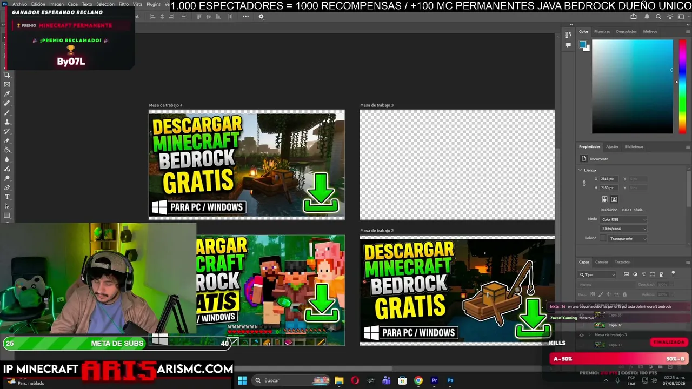692x389 pixels.
Task: Select the History Brush tool
Action: pyautogui.click(x=7, y=131)
